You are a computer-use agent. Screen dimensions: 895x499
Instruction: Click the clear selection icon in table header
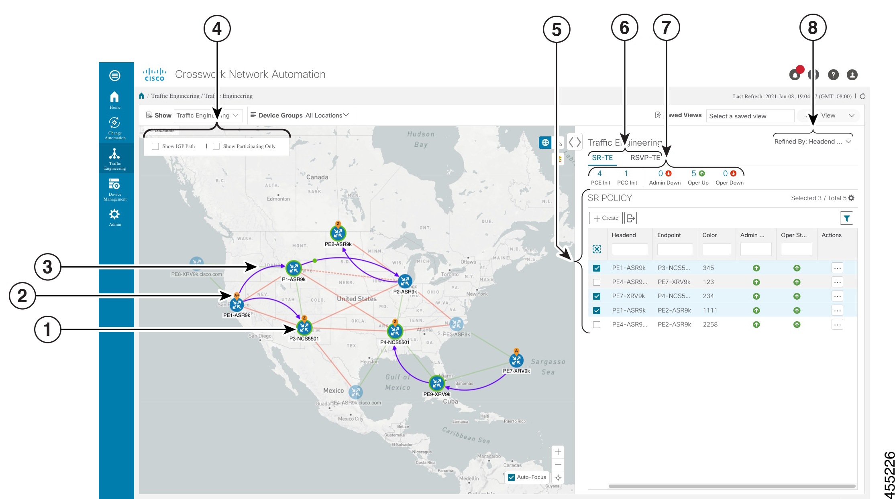pyautogui.click(x=597, y=249)
